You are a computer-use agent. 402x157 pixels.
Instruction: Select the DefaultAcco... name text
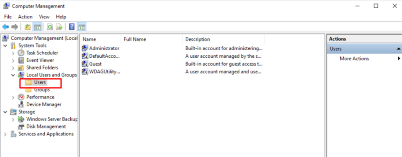tap(104, 56)
